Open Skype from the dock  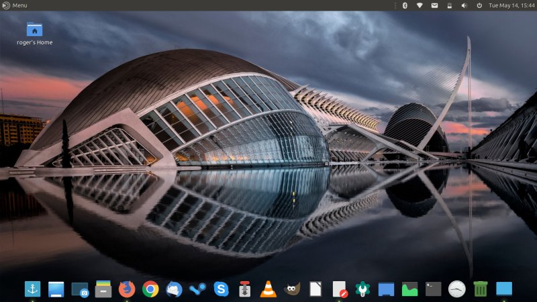(221, 289)
